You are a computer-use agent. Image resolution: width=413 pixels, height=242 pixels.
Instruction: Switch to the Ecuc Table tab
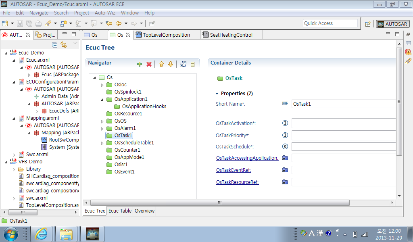(120, 211)
